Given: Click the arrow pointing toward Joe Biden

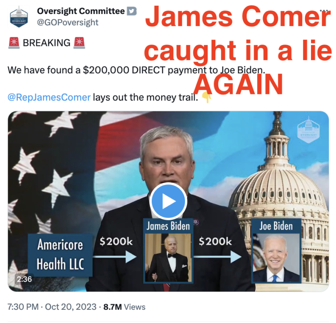Looking at the screenshot, I should (x=217, y=257).
